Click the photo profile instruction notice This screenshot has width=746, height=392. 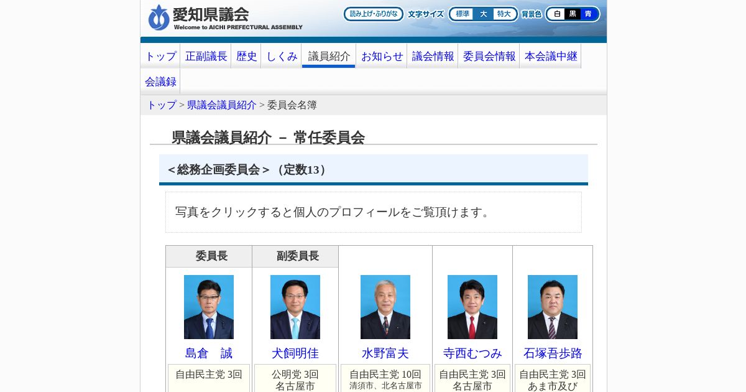(x=374, y=212)
